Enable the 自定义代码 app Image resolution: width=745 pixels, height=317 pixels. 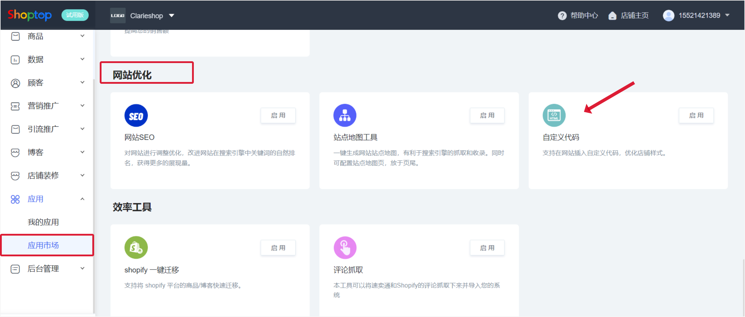click(696, 115)
